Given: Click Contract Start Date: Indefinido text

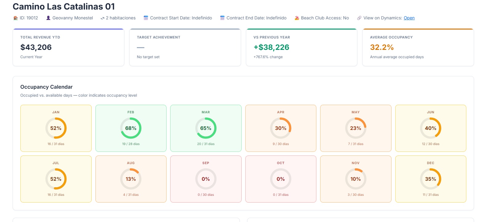Looking at the screenshot, I should (x=181, y=18).
